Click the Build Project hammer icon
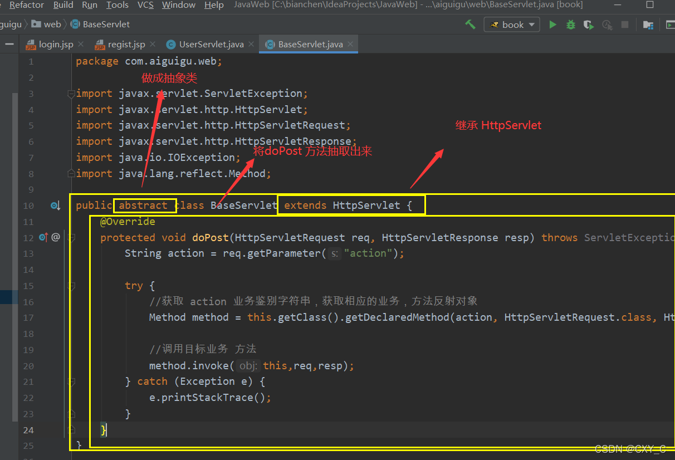Screen dimensions: 675x460 pyautogui.click(x=470, y=25)
